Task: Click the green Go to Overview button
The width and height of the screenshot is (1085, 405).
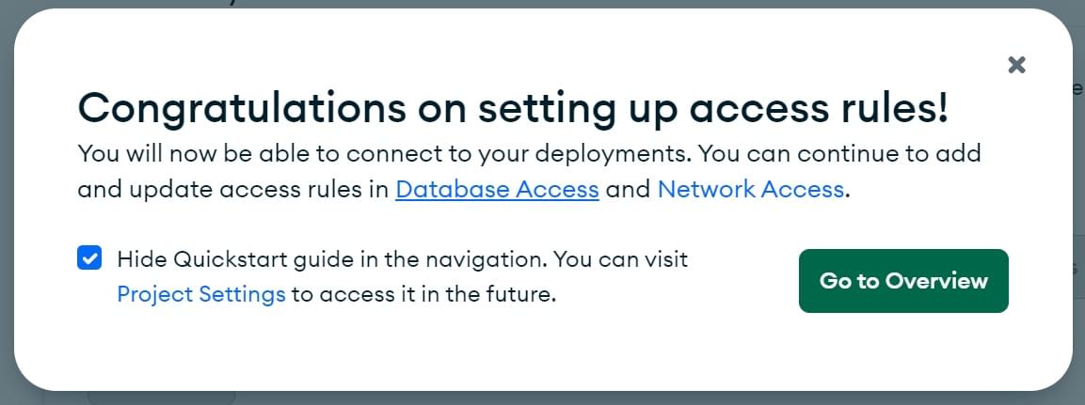Action: [903, 281]
